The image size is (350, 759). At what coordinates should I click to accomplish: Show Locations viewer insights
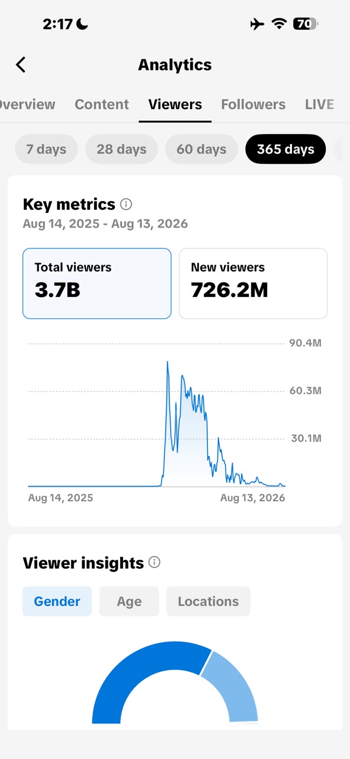point(208,601)
